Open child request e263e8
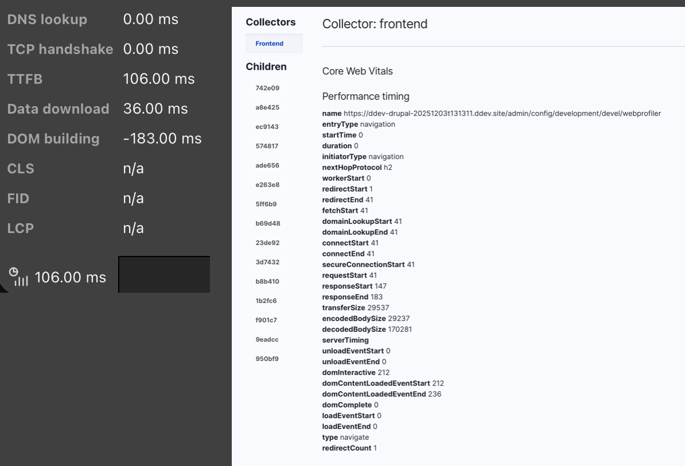 tap(267, 185)
